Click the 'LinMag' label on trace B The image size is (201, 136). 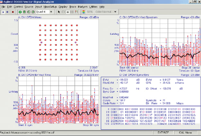coord(13,92)
